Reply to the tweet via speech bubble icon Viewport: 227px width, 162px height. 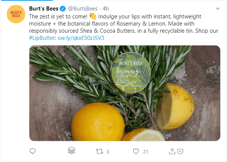pyautogui.click(x=32, y=151)
